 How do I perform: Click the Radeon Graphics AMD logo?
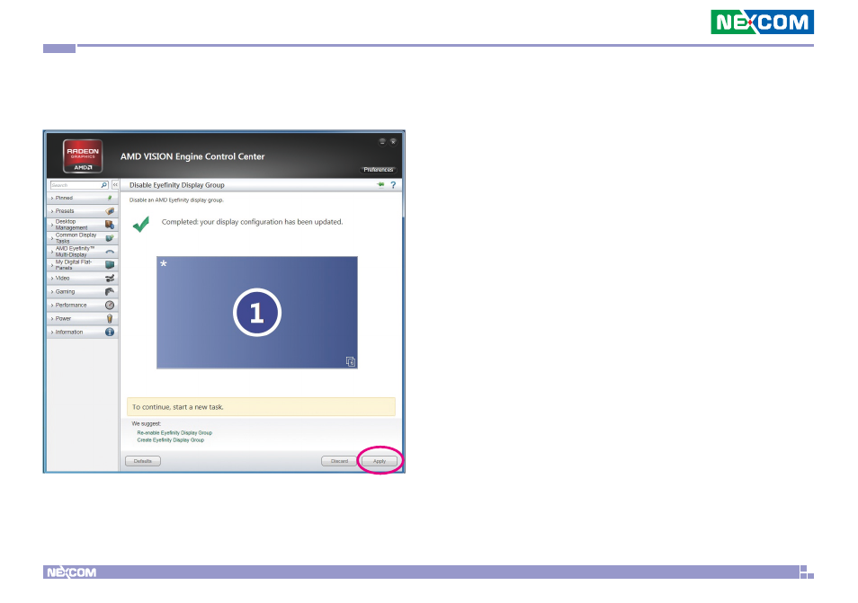[83, 156]
